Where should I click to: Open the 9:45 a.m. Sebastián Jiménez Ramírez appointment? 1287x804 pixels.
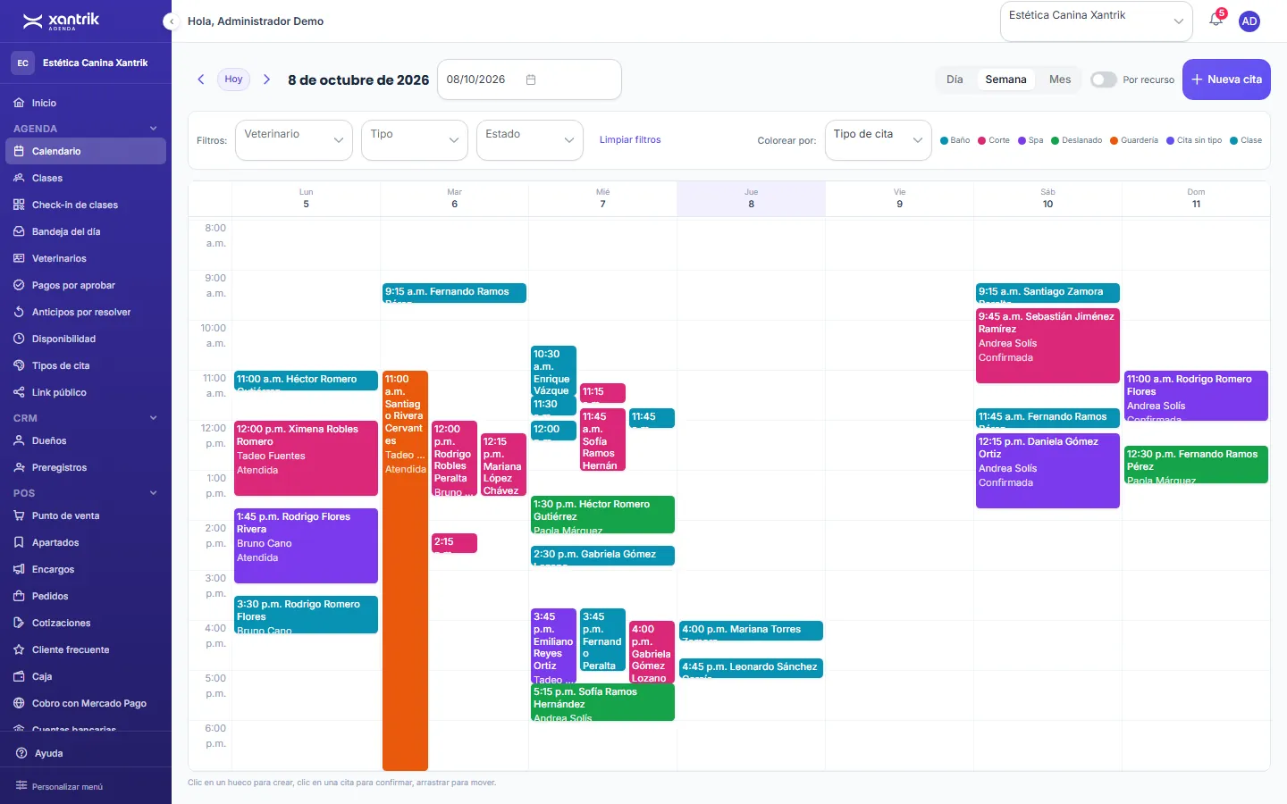[1047, 346]
